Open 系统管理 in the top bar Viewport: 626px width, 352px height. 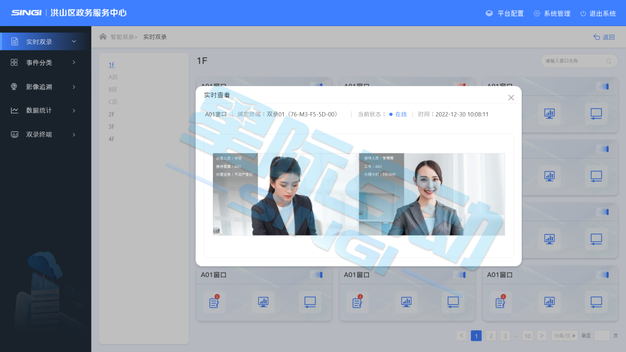pyautogui.click(x=557, y=13)
